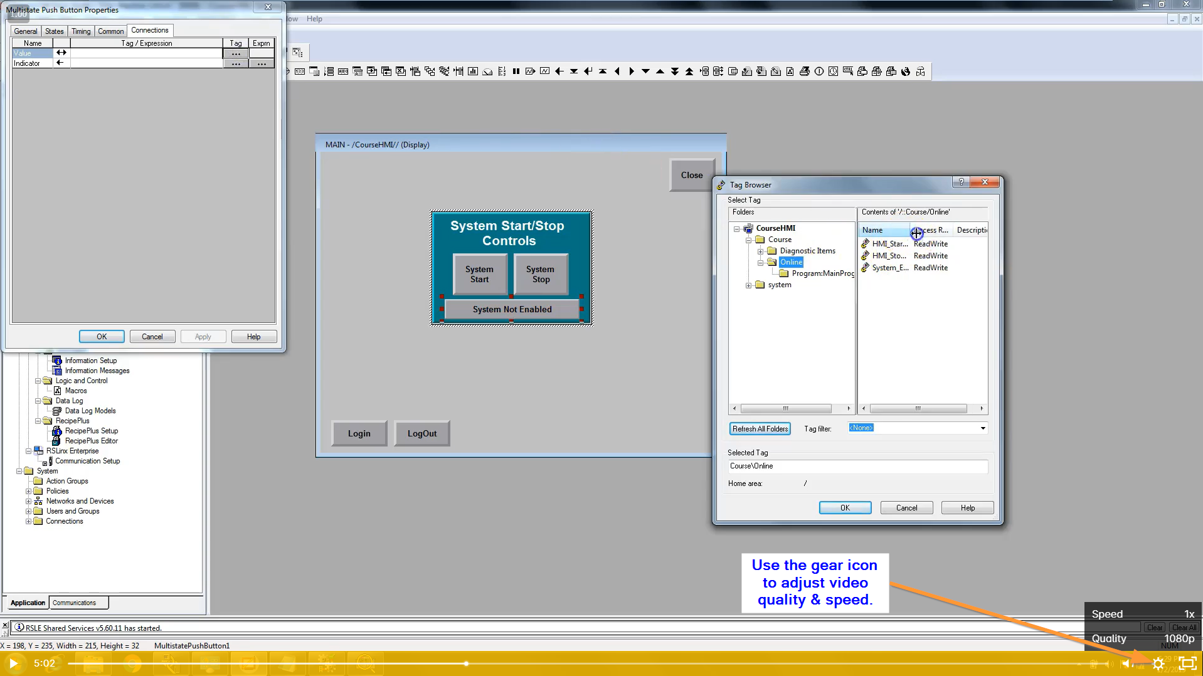The height and width of the screenshot is (676, 1203).
Task: Click the bar graph tool in toolbar
Action: click(472, 71)
